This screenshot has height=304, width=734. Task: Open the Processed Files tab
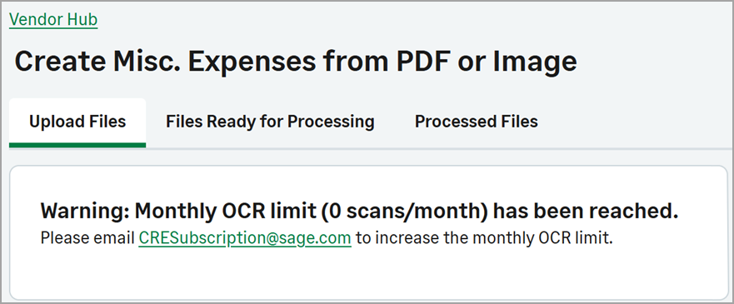pos(476,122)
